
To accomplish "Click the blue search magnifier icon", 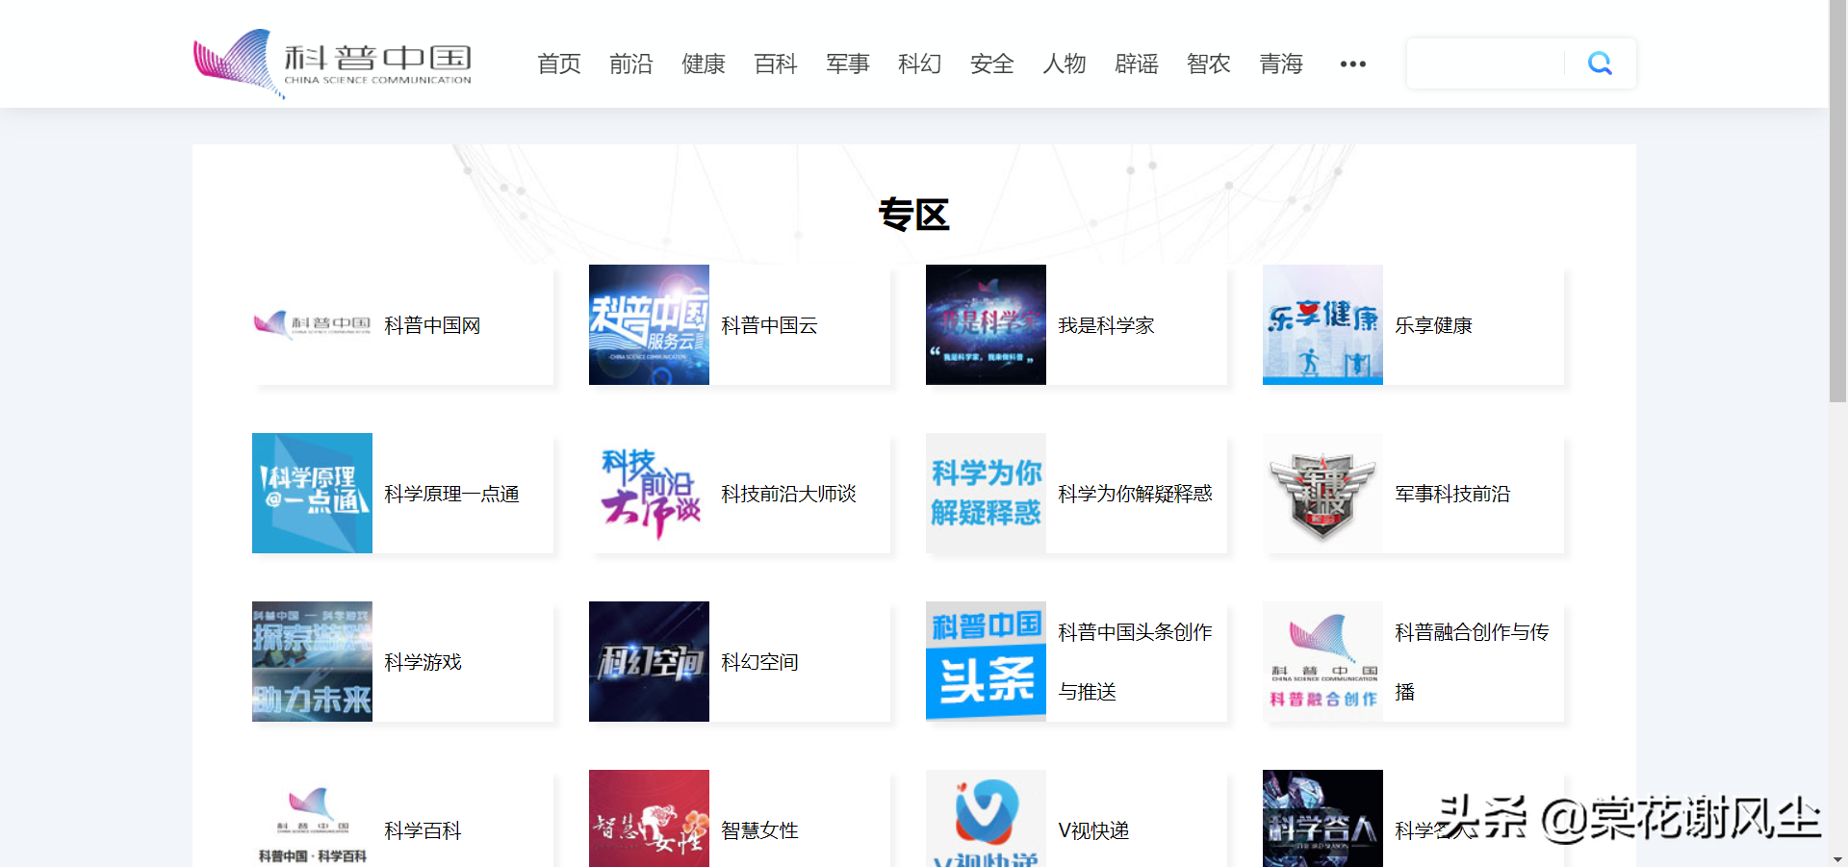I will (x=1600, y=64).
